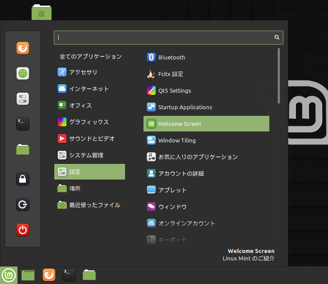Launch Firefox from the favorites sidebar
Screen dimensions: 328x284
point(23,48)
